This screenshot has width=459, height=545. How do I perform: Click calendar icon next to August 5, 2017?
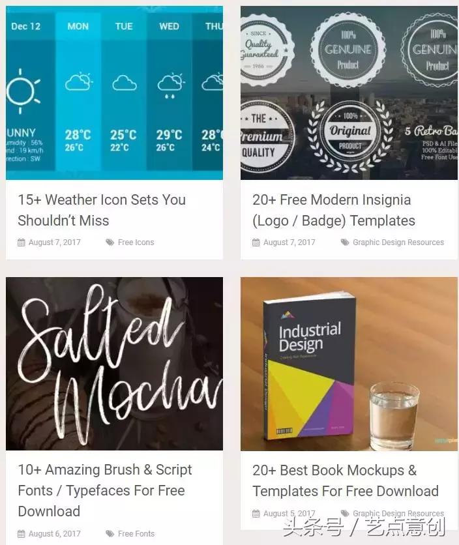(x=256, y=513)
